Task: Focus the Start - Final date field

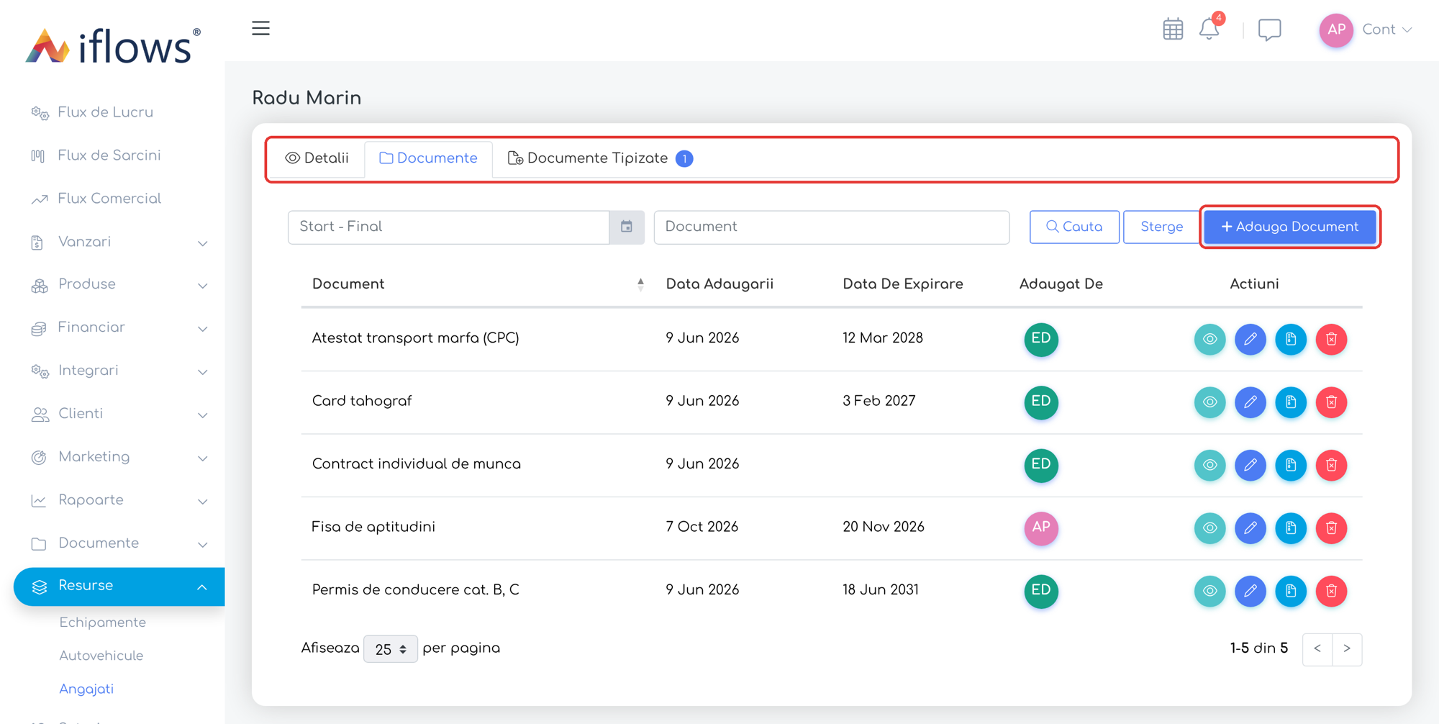Action: pyautogui.click(x=448, y=227)
